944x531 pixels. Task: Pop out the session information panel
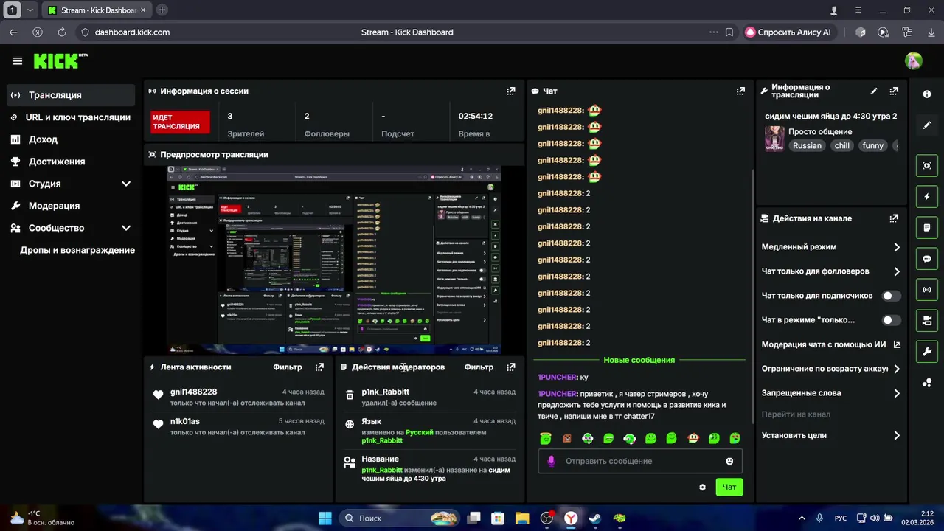coord(510,91)
